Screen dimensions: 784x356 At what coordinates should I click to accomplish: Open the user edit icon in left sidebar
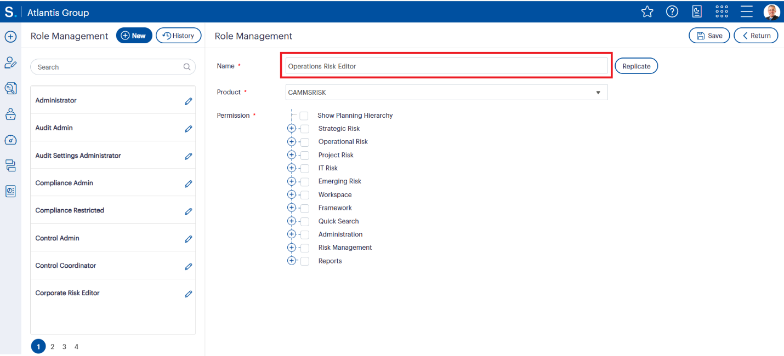pos(10,62)
